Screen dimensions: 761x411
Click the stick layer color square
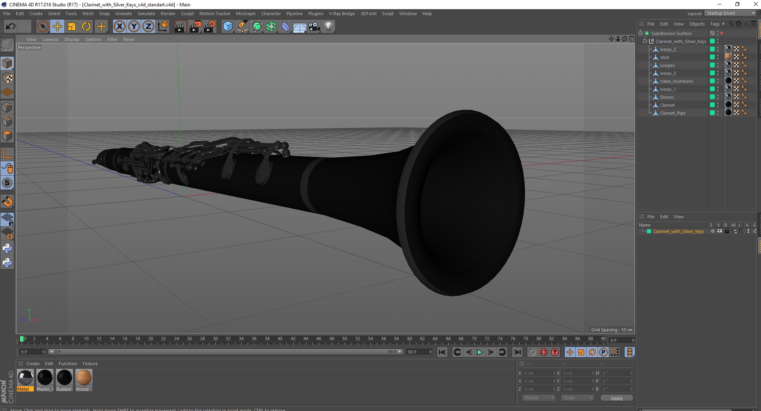click(712, 57)
